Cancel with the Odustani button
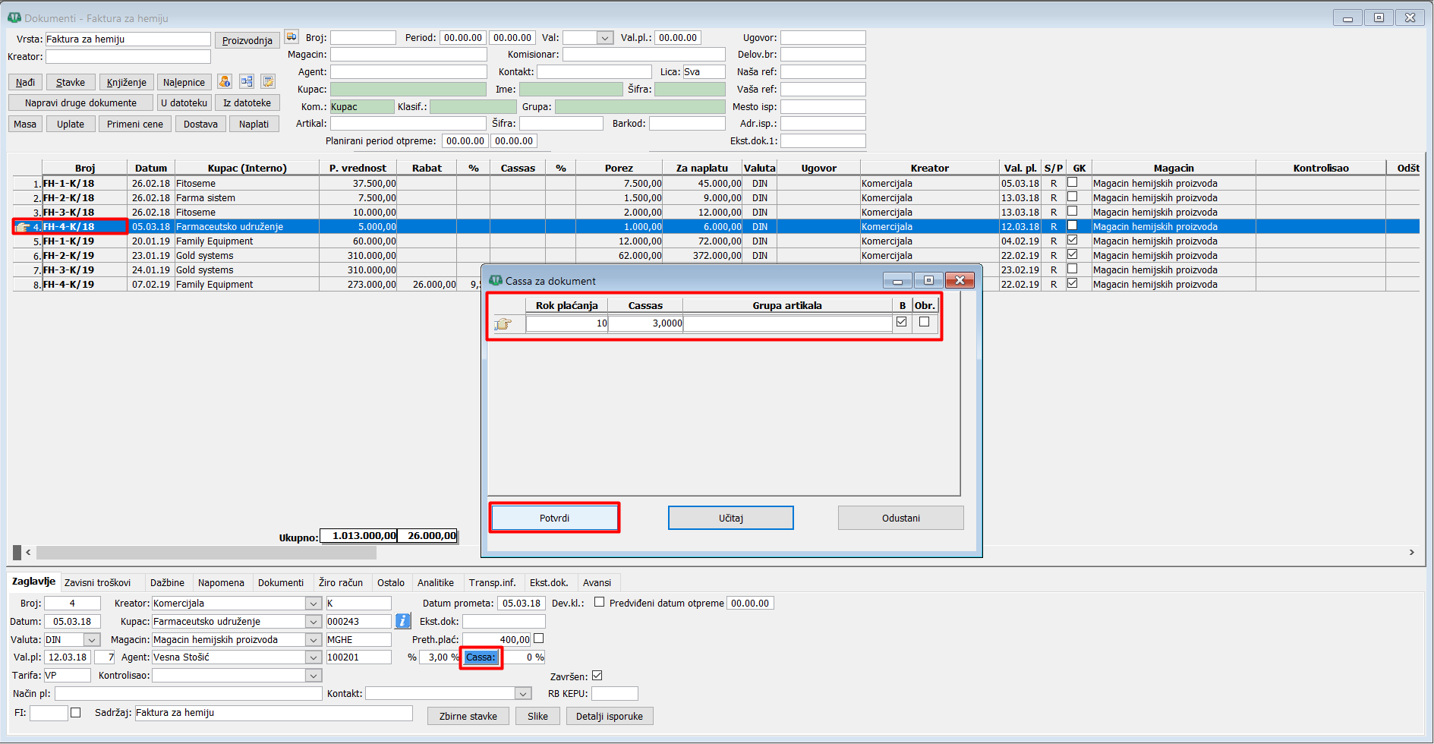 click(x=901, y=518)
